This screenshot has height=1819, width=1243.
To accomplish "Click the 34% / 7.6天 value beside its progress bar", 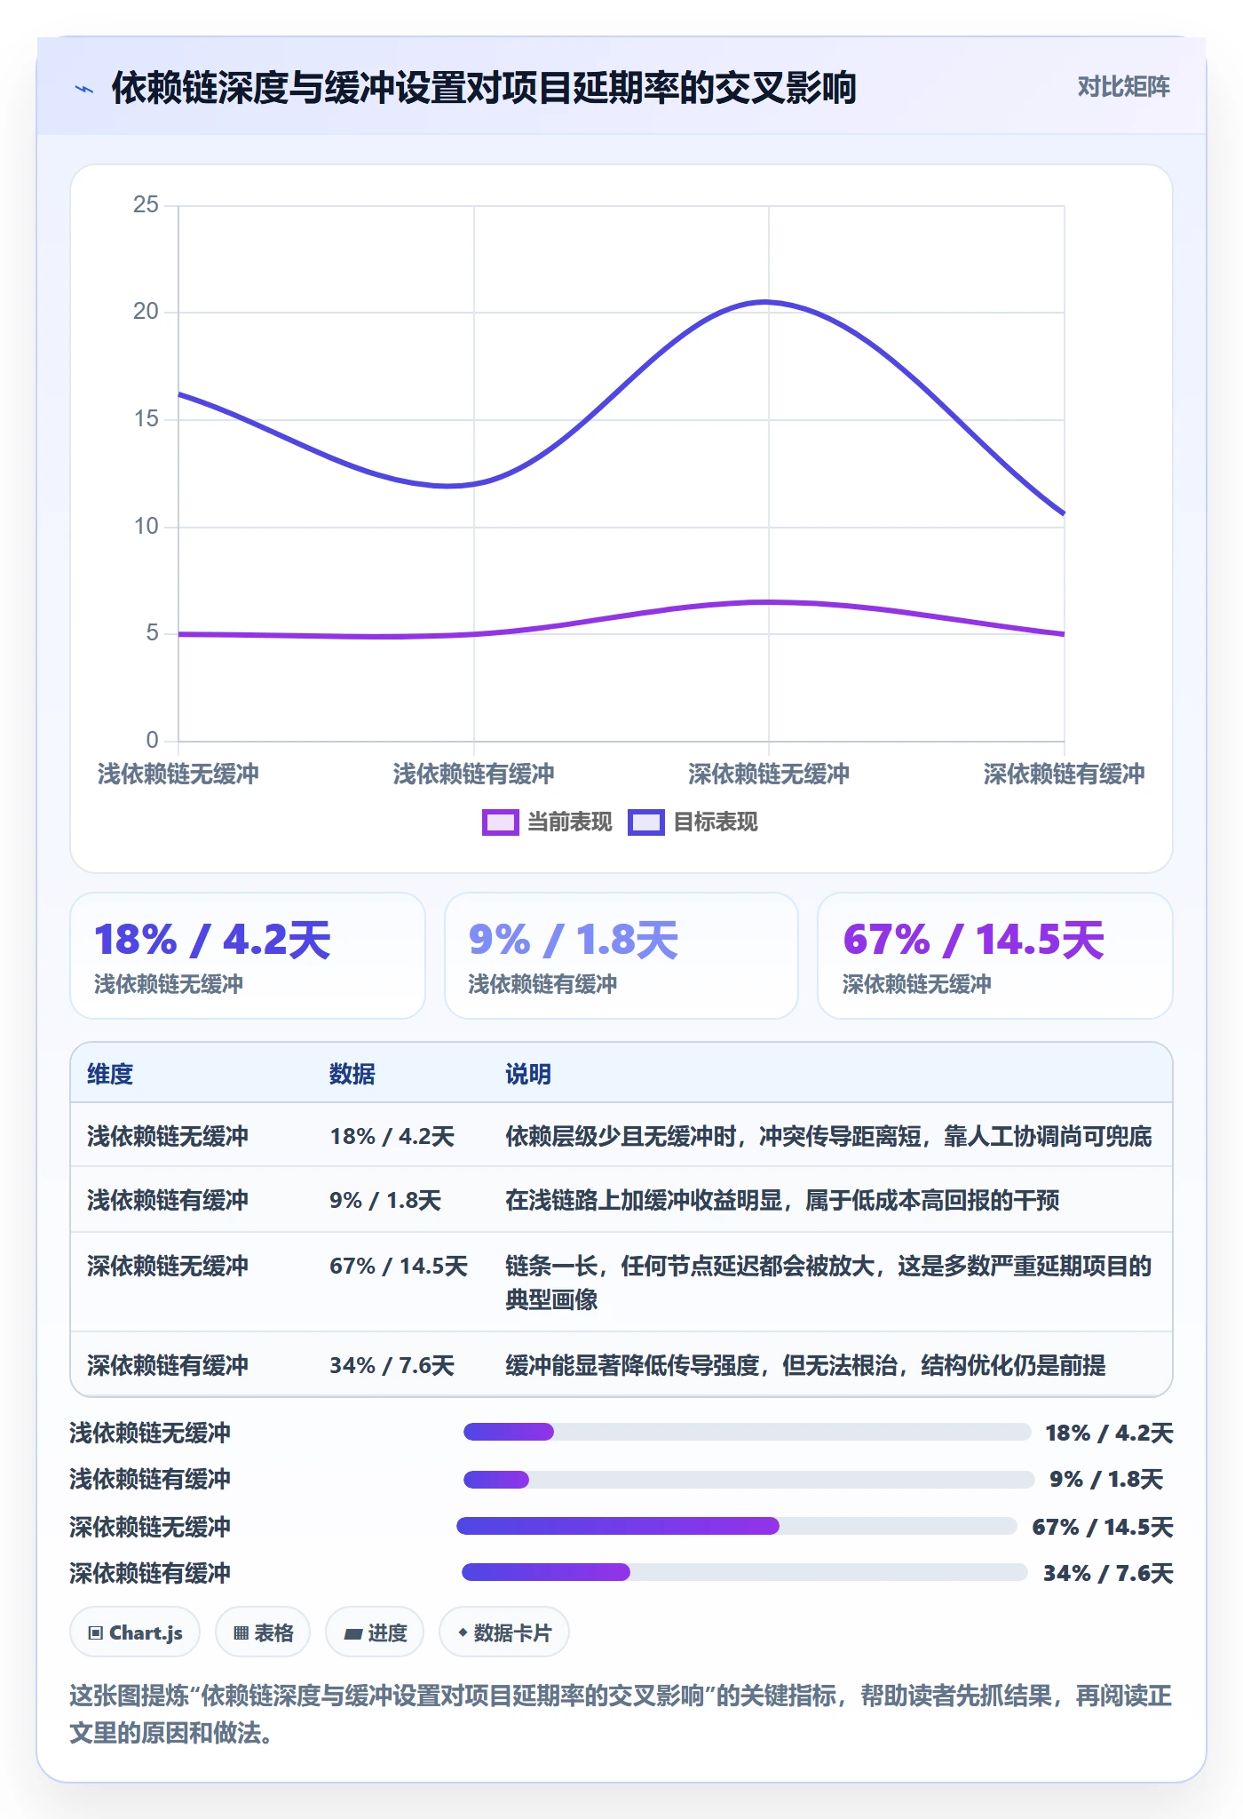I will tap(1108, 1574).
